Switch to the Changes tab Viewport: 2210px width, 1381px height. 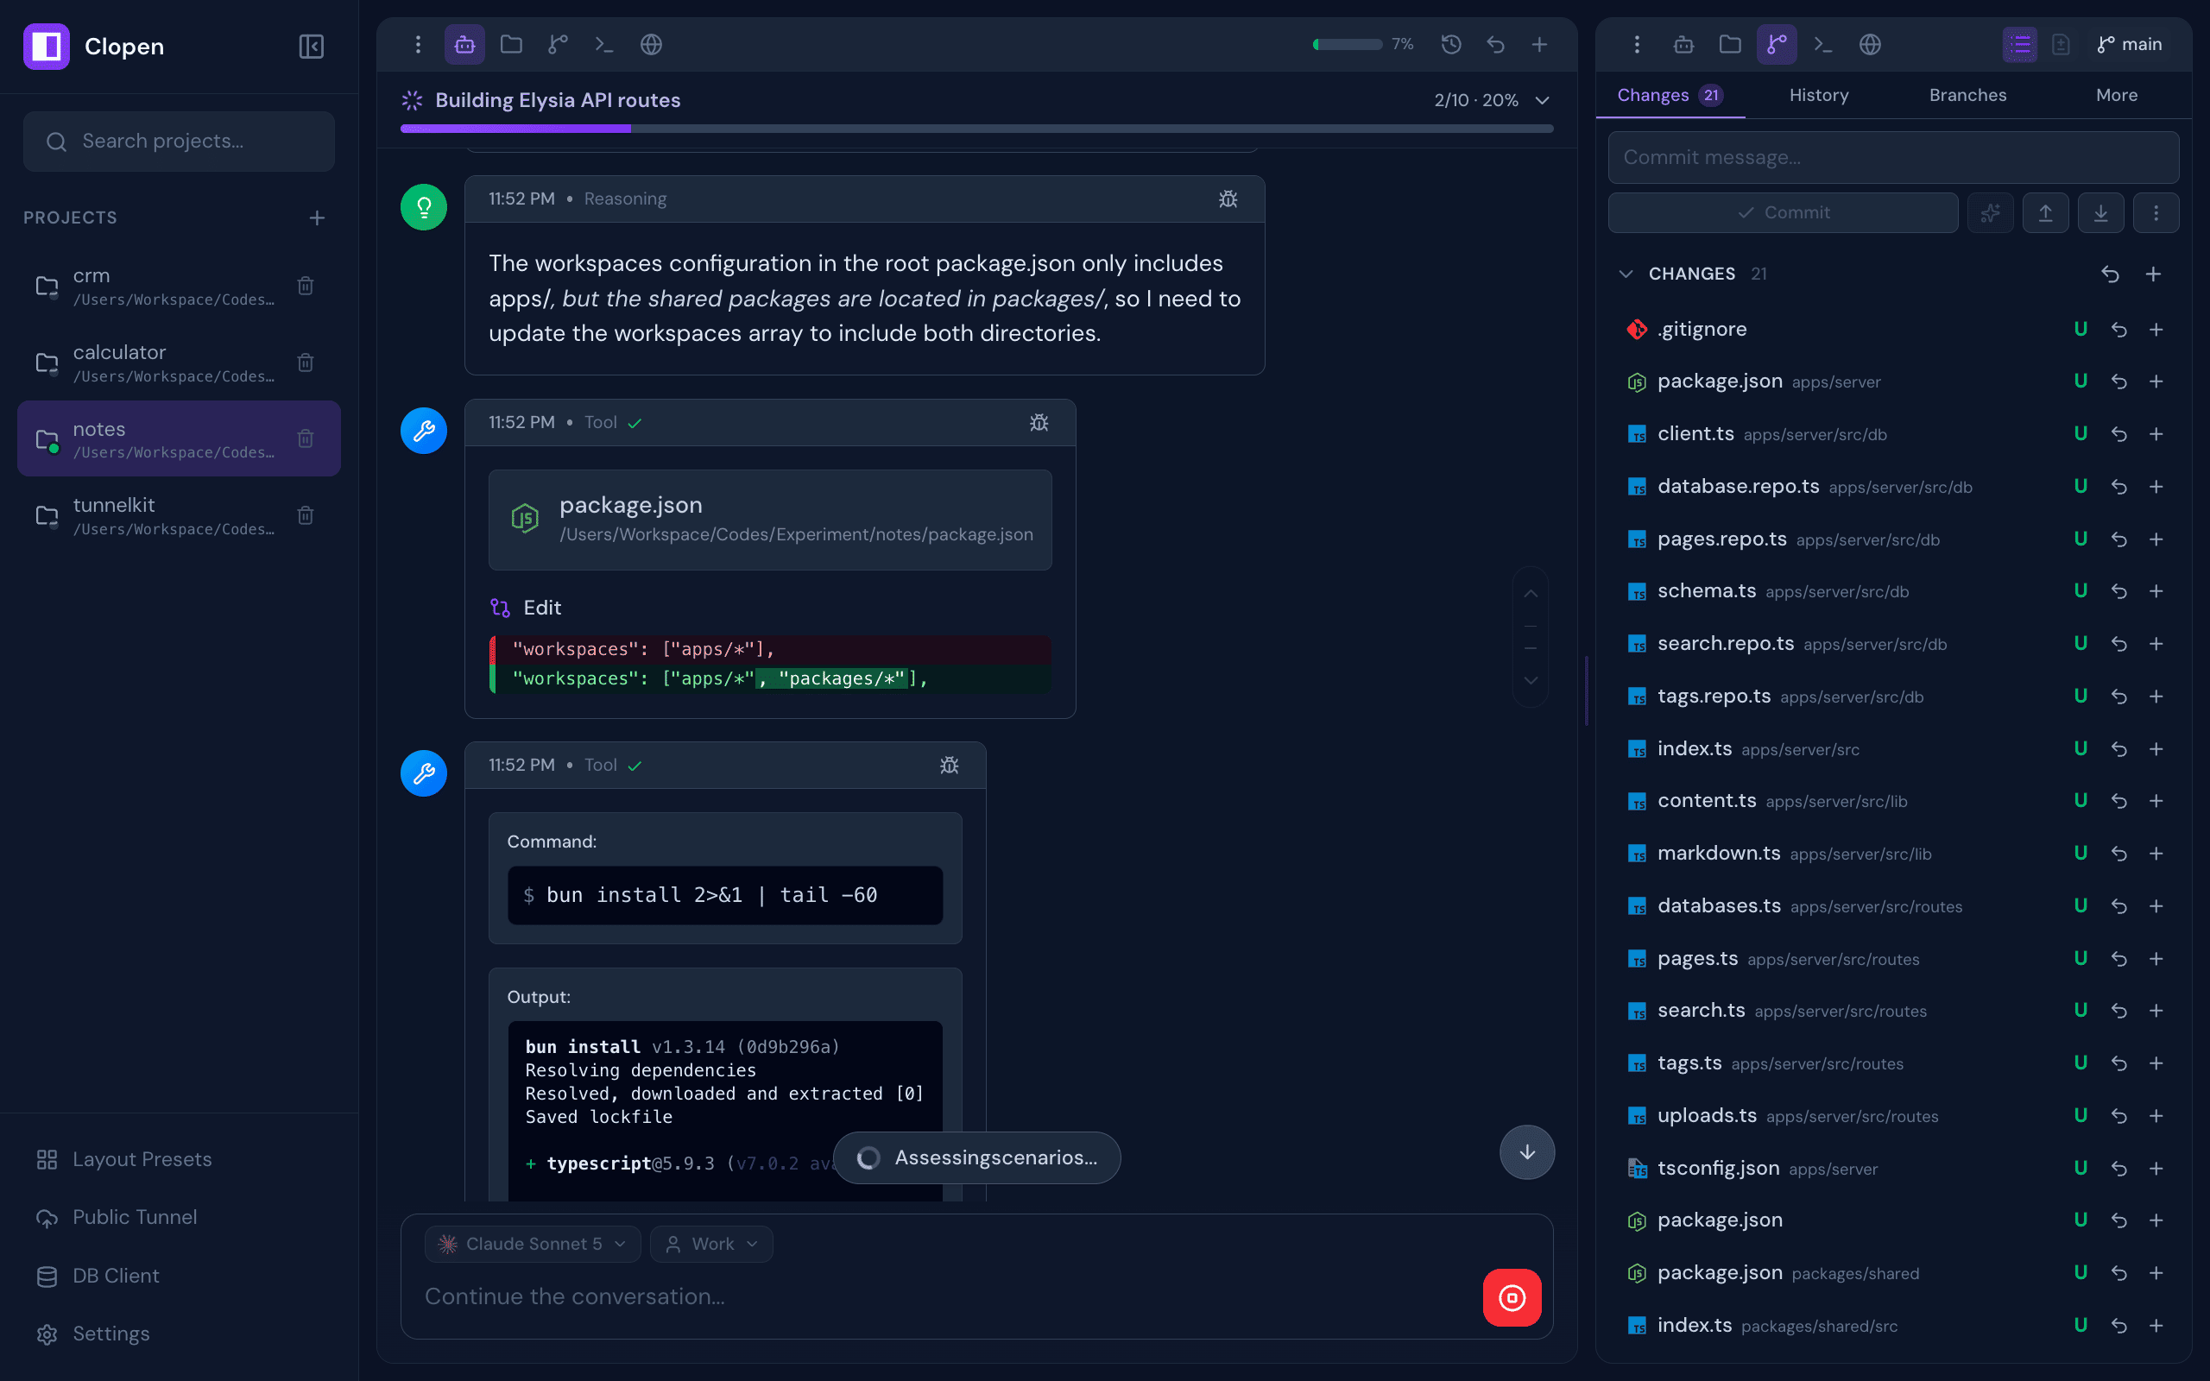(x=1670, y=95)
